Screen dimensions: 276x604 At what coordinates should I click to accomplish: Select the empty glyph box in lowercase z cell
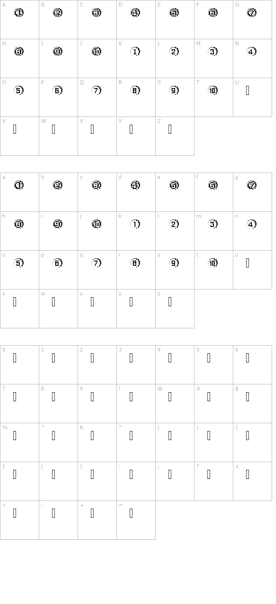coord(170,302)
